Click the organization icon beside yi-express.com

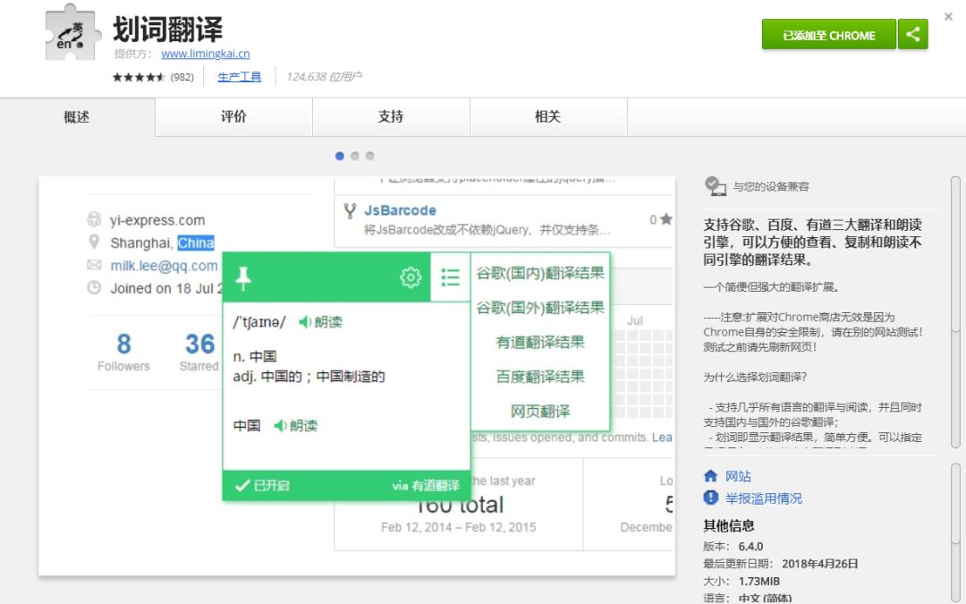(x=94, y=219)
